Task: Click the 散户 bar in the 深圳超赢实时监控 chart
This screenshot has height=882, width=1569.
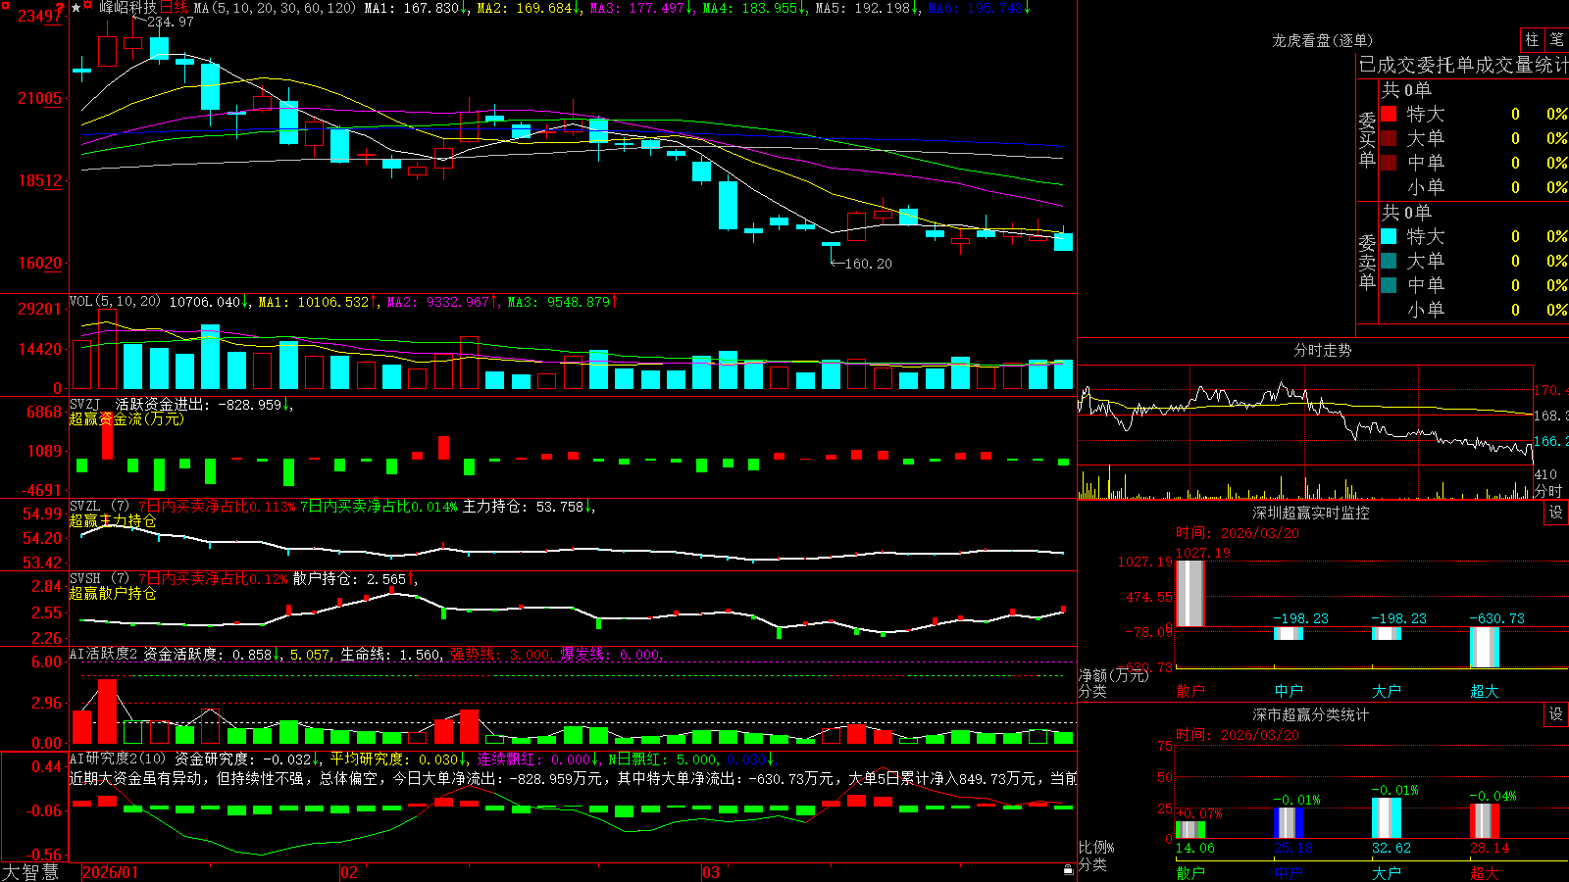Action: click(x=1190, y=593)
